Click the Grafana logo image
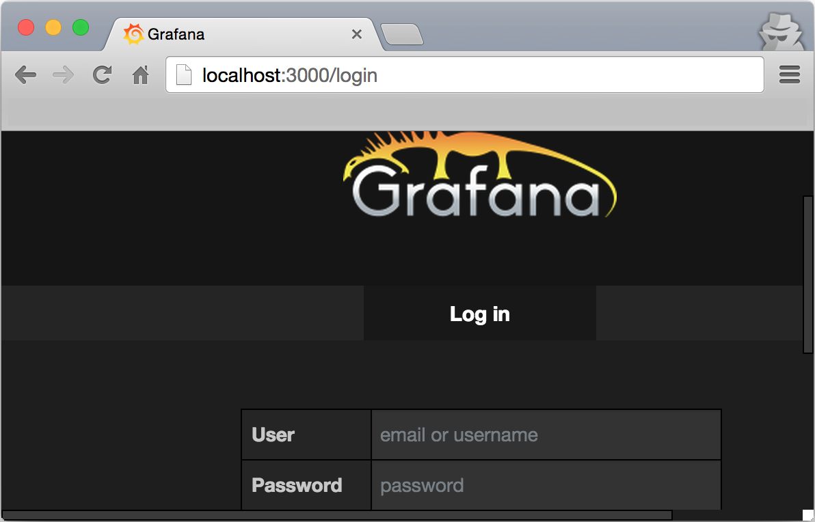The height and width of the screenshot is (522, 815). tap(480, 174)
